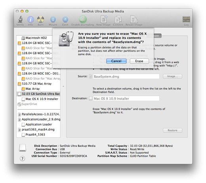
Task: Open the Info toolbar icon
Action: tap(31, 19)
